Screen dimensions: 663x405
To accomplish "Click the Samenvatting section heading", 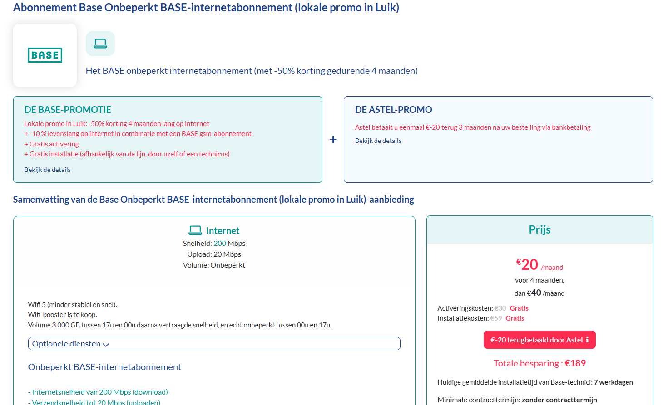I will 213,200.
